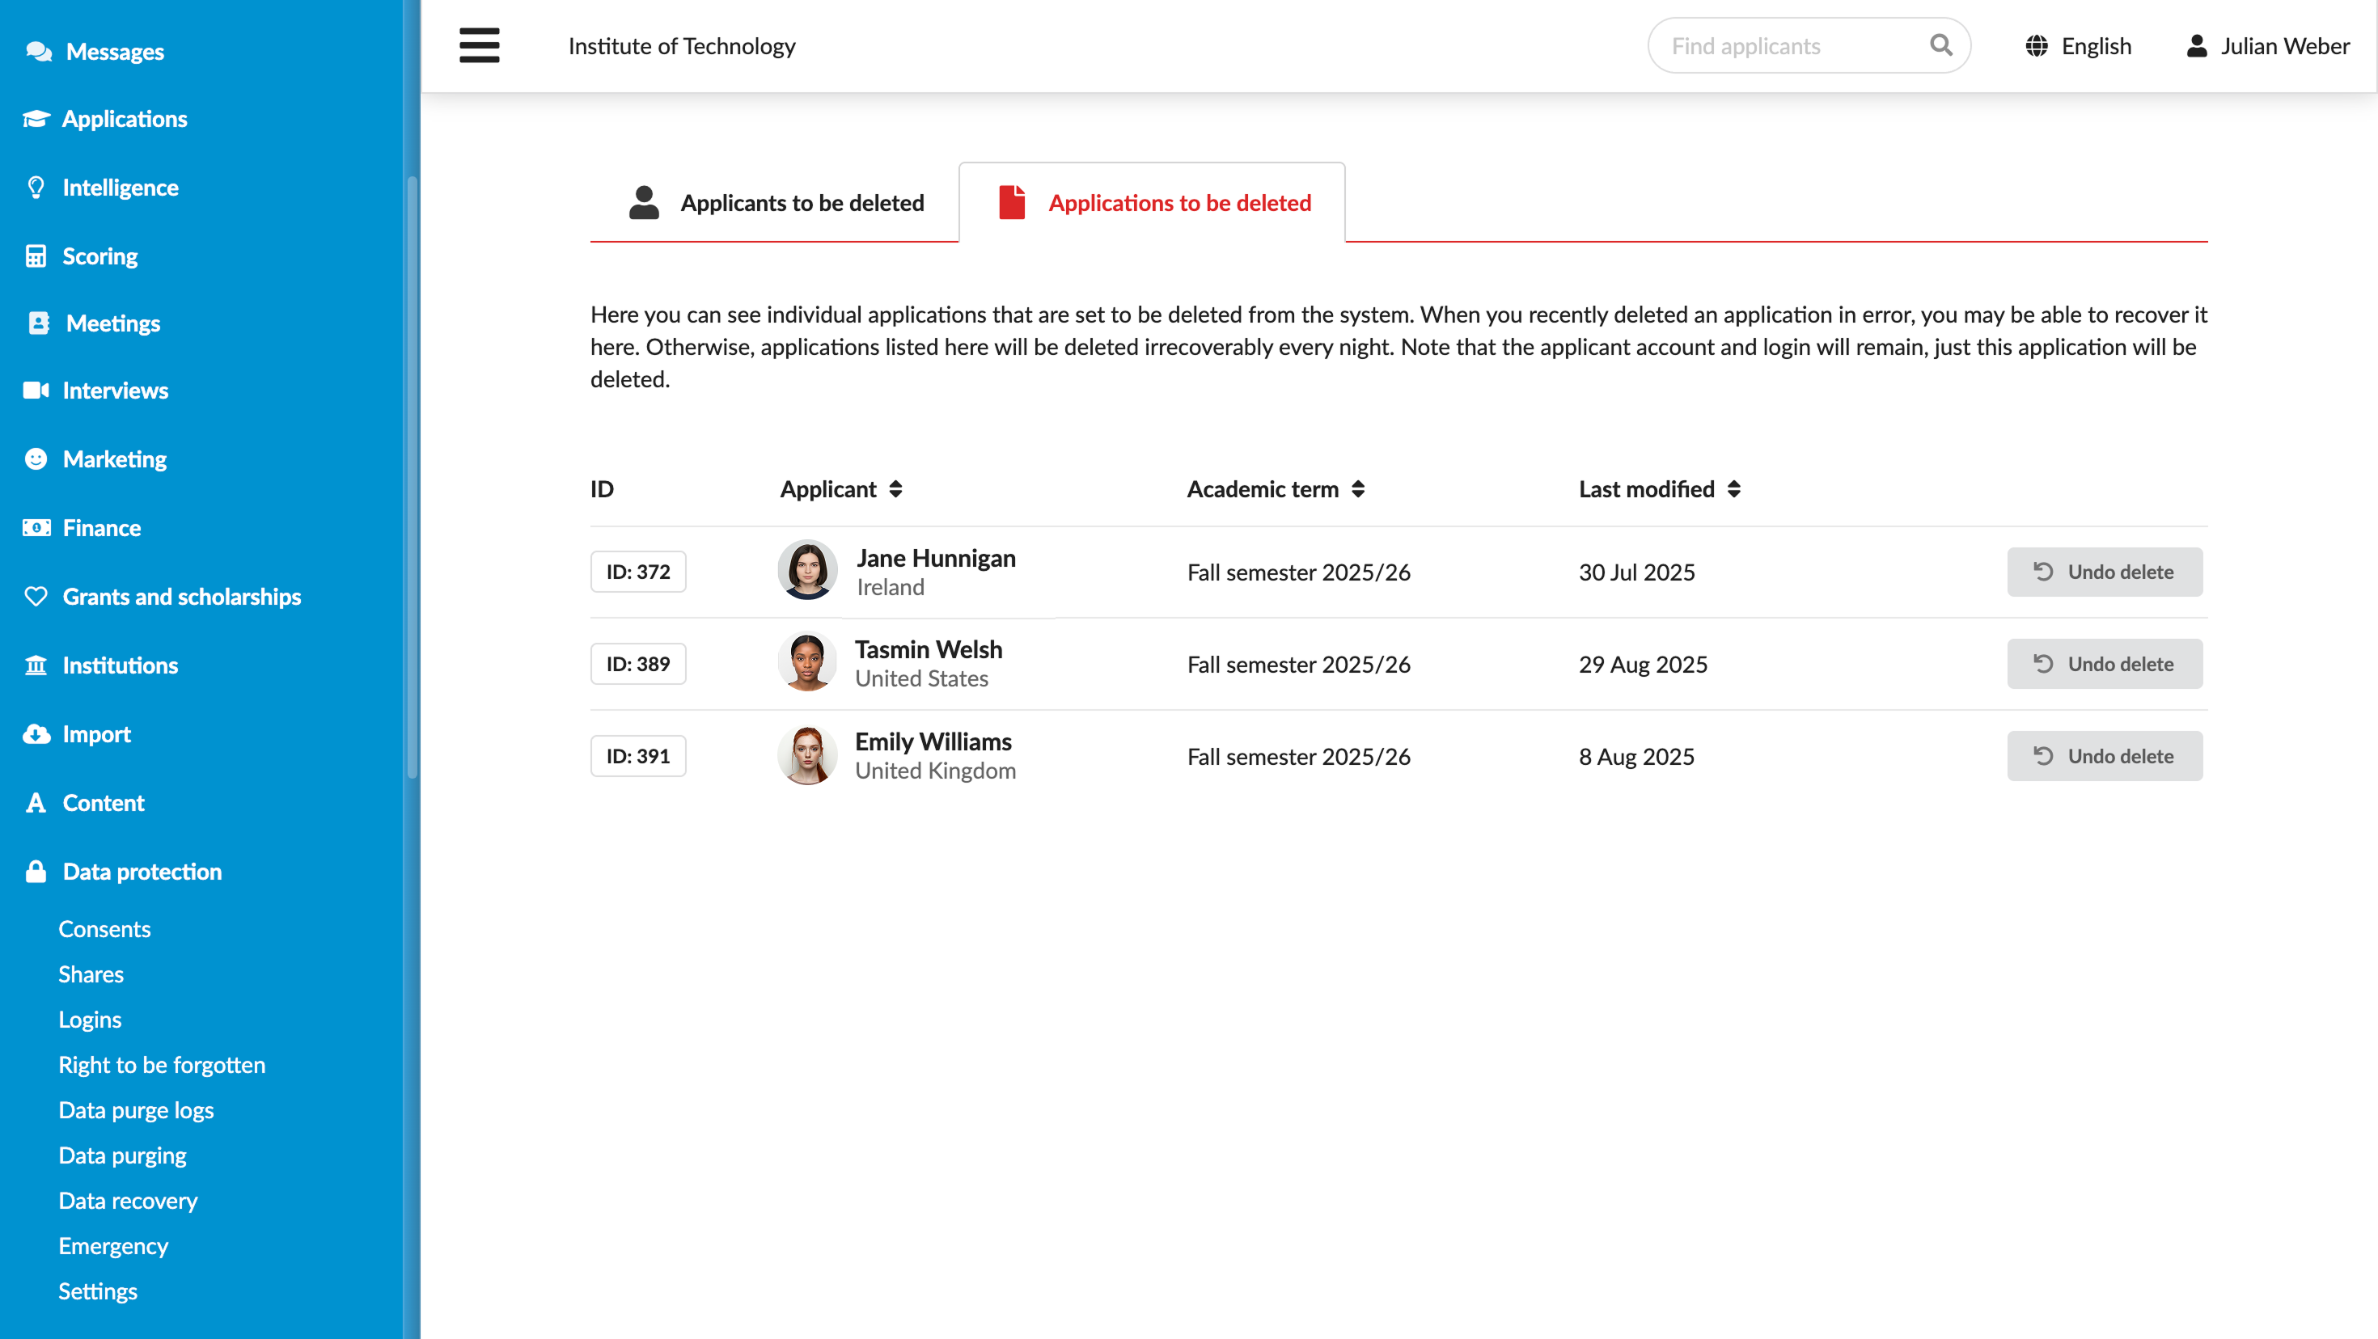The height and width of the screenshot is (1339, 2378).
Task: Click the Grants heart icon
Action: click(36, 596)
